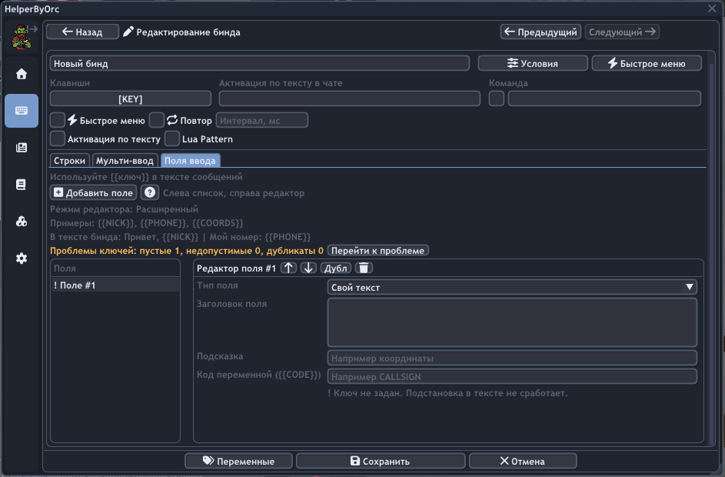Expand the Тип поля dropdown
This screenshot has height=477, width=725.
(512, 287)
